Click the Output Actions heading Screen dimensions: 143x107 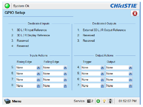click(104, 56)
